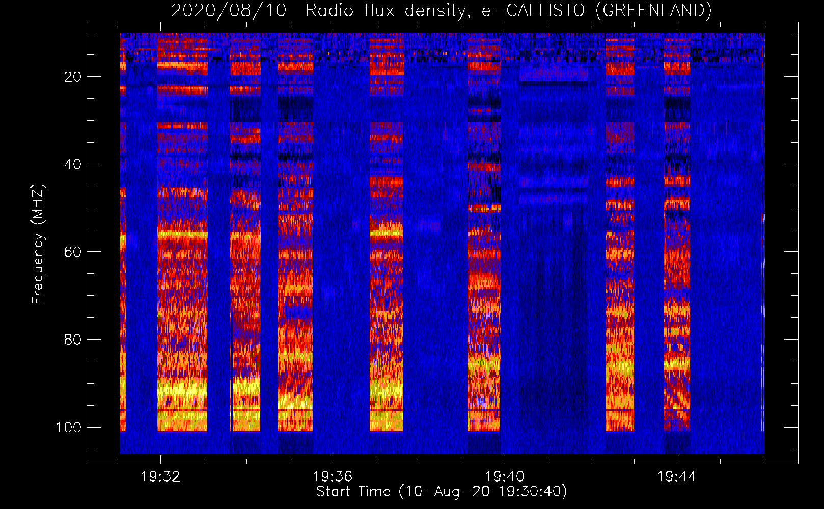Click the 19:40 time tick label
Screen dimensions: 824x509
(505, 477)
